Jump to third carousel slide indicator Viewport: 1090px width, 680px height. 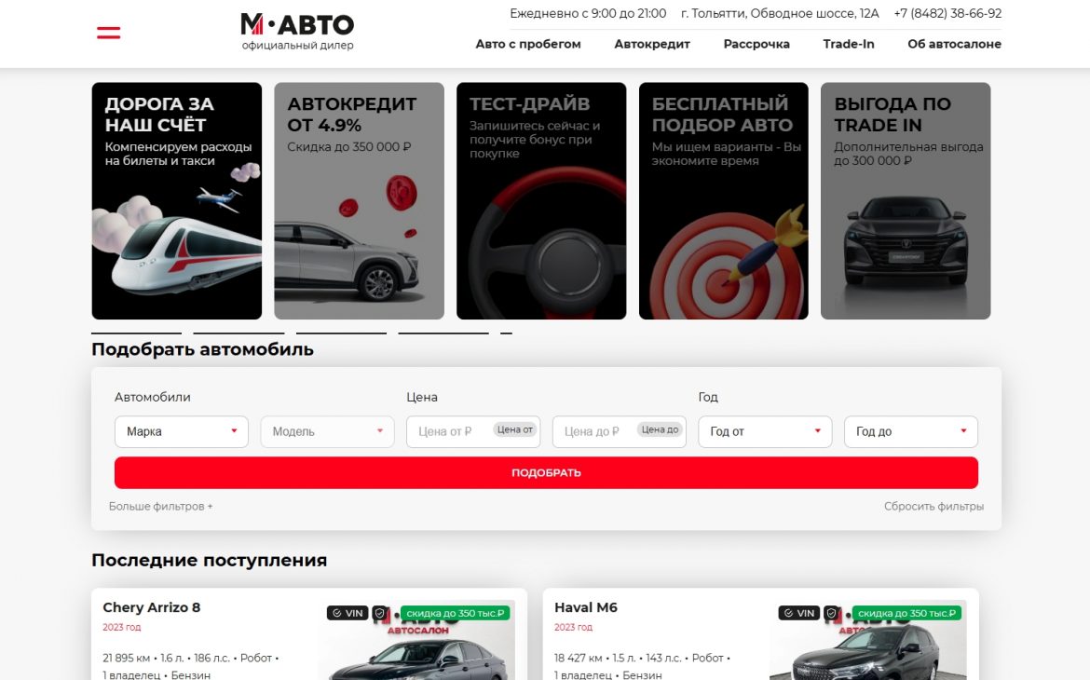click(x=341, y=333)
